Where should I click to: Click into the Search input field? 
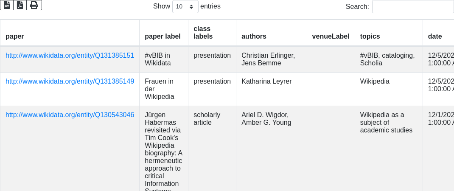[412, 7]
